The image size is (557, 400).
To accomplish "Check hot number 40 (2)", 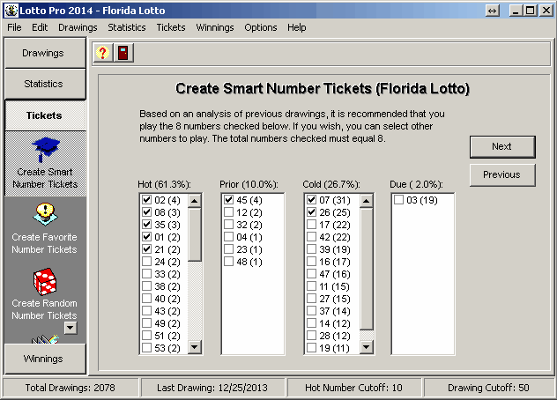I will (146, 299).
